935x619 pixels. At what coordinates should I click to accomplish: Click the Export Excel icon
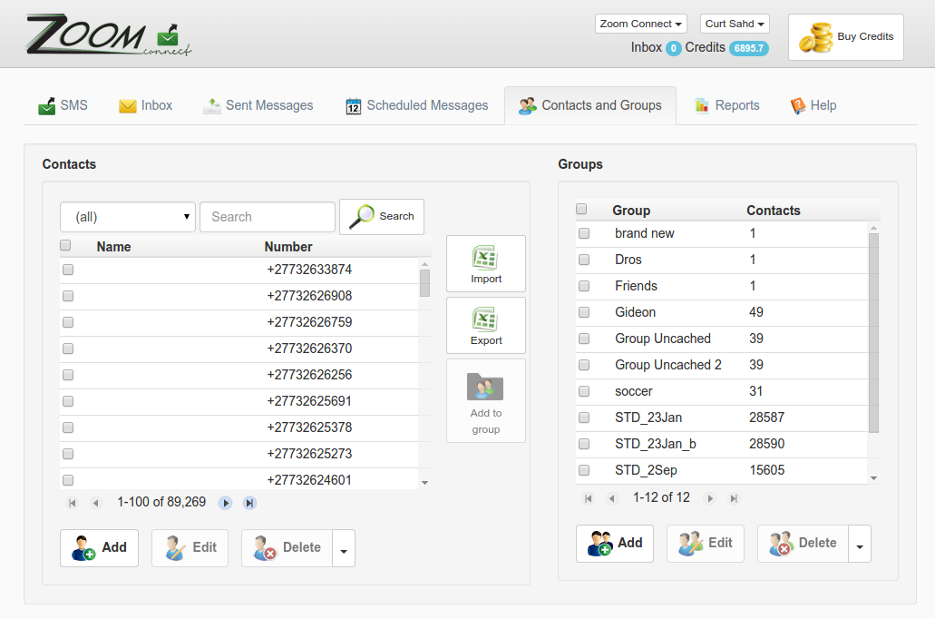tap(486, 319)
